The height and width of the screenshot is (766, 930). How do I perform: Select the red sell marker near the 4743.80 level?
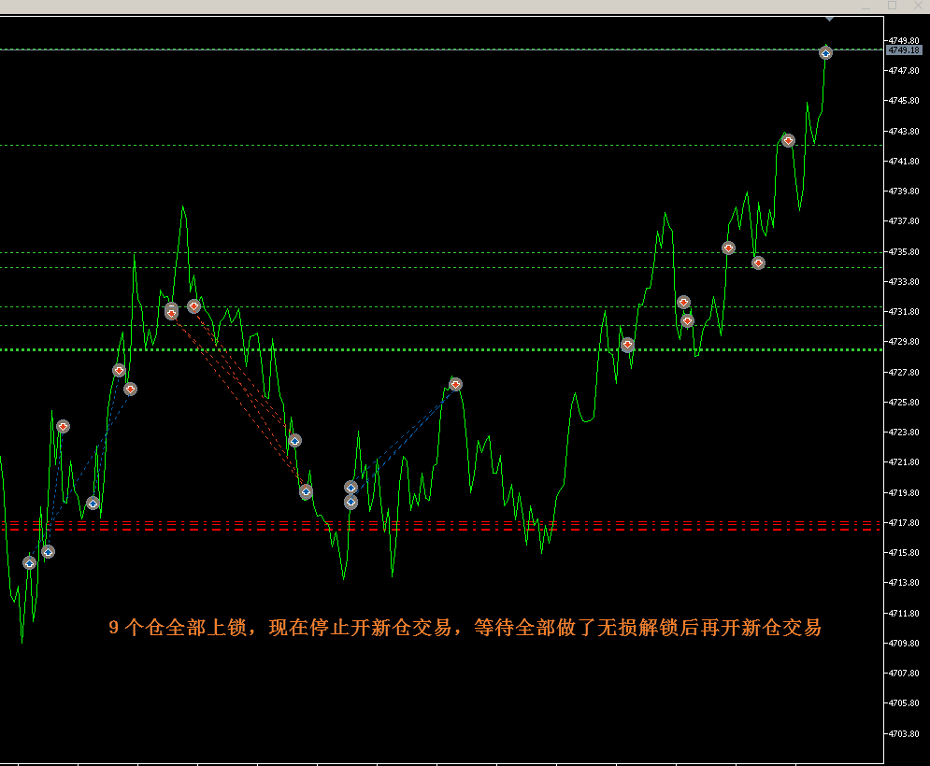[x=788, y=140]
